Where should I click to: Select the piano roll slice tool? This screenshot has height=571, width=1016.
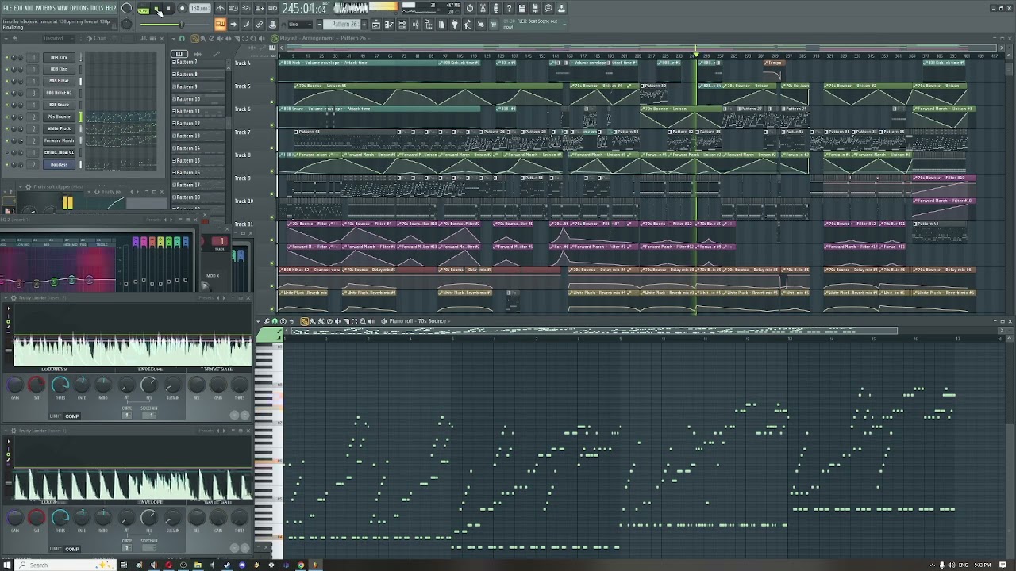click(x=346, y=321)
